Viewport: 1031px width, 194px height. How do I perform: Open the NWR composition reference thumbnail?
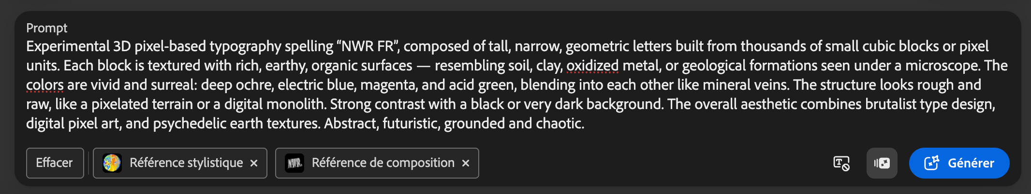(x=295, y=163)
